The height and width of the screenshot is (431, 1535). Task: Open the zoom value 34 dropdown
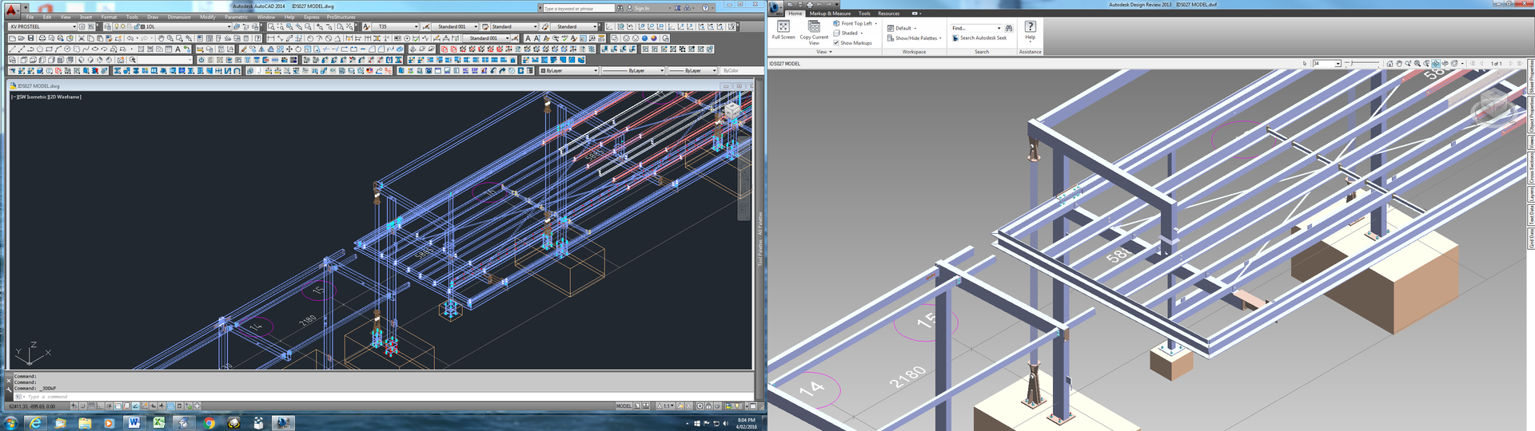[x=1338, y=64]
